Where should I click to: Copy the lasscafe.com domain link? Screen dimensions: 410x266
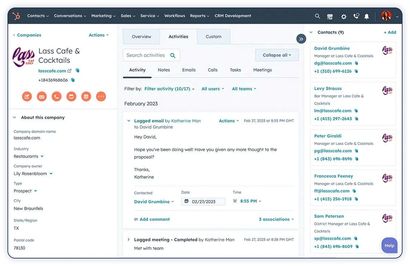point(78,71)
